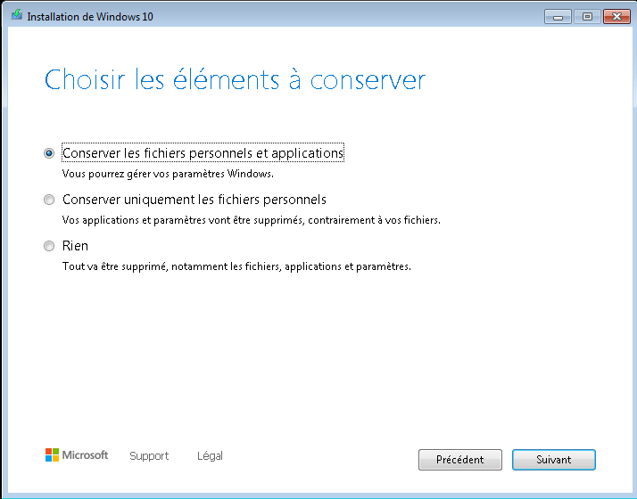Open the Support link
637x499 pixels.
[x=149, y=456]
